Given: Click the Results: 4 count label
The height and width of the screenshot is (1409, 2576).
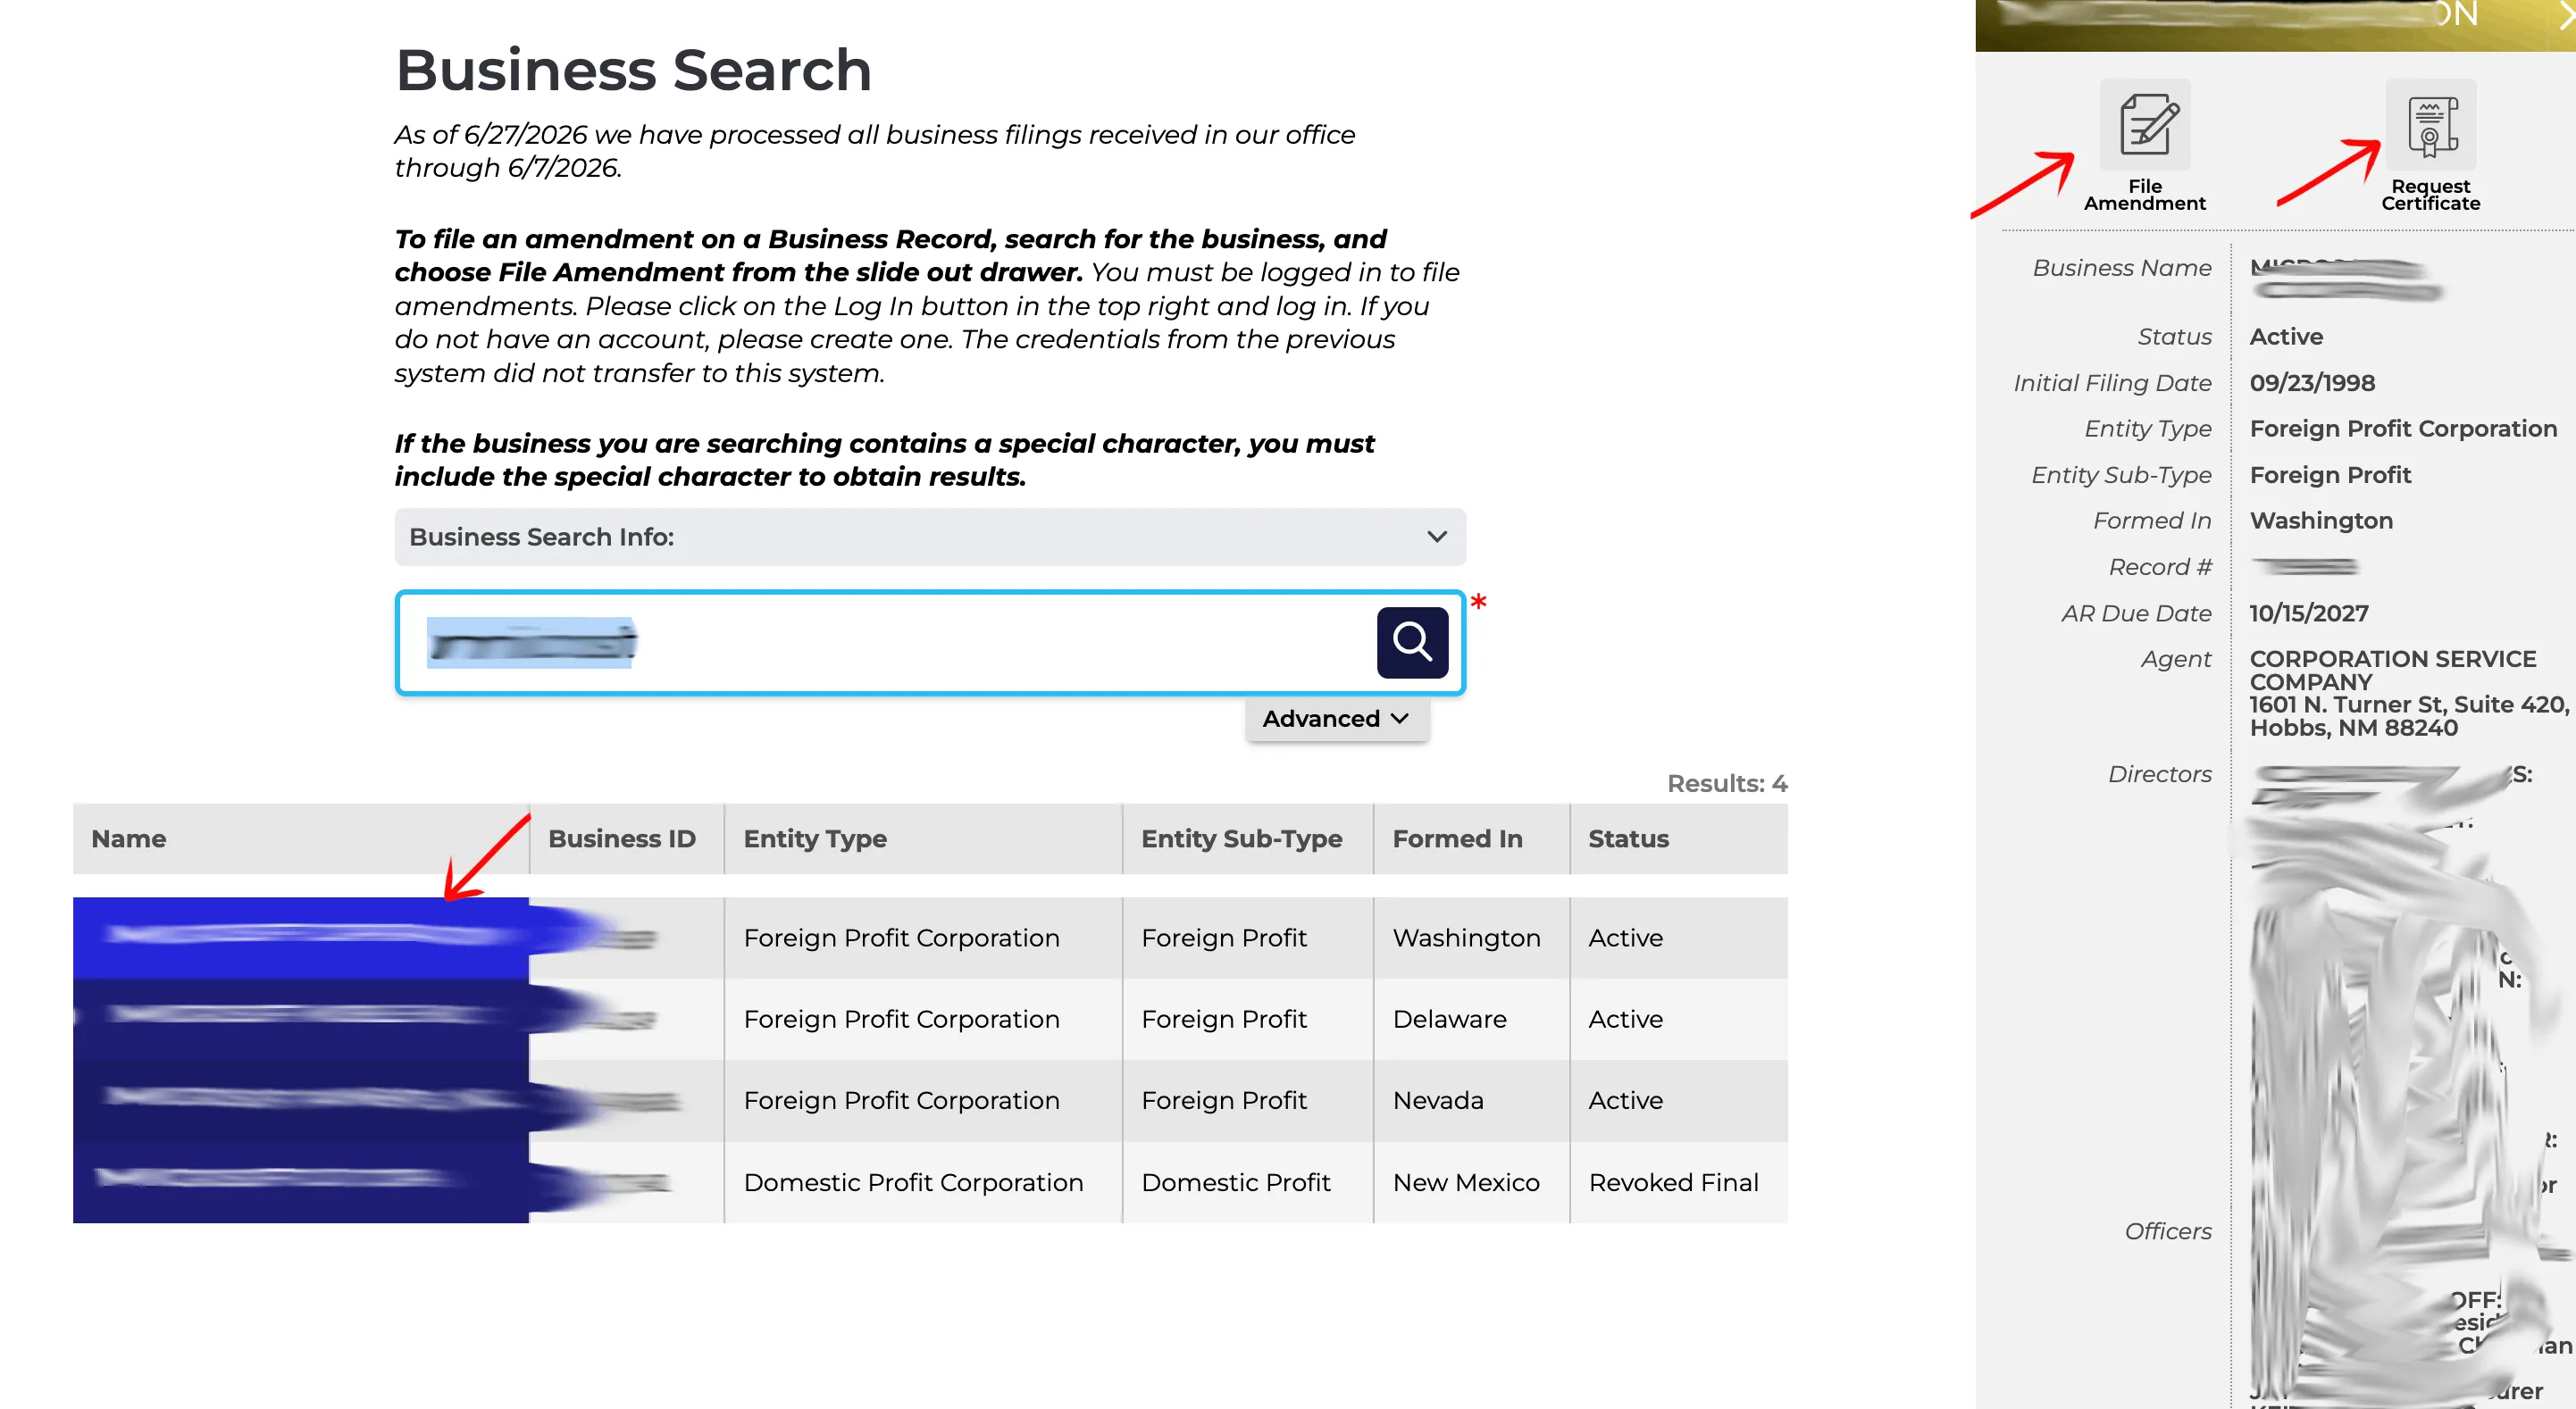Looking at the screenshot, I should pyautogui.click(x=1726, y=784).
